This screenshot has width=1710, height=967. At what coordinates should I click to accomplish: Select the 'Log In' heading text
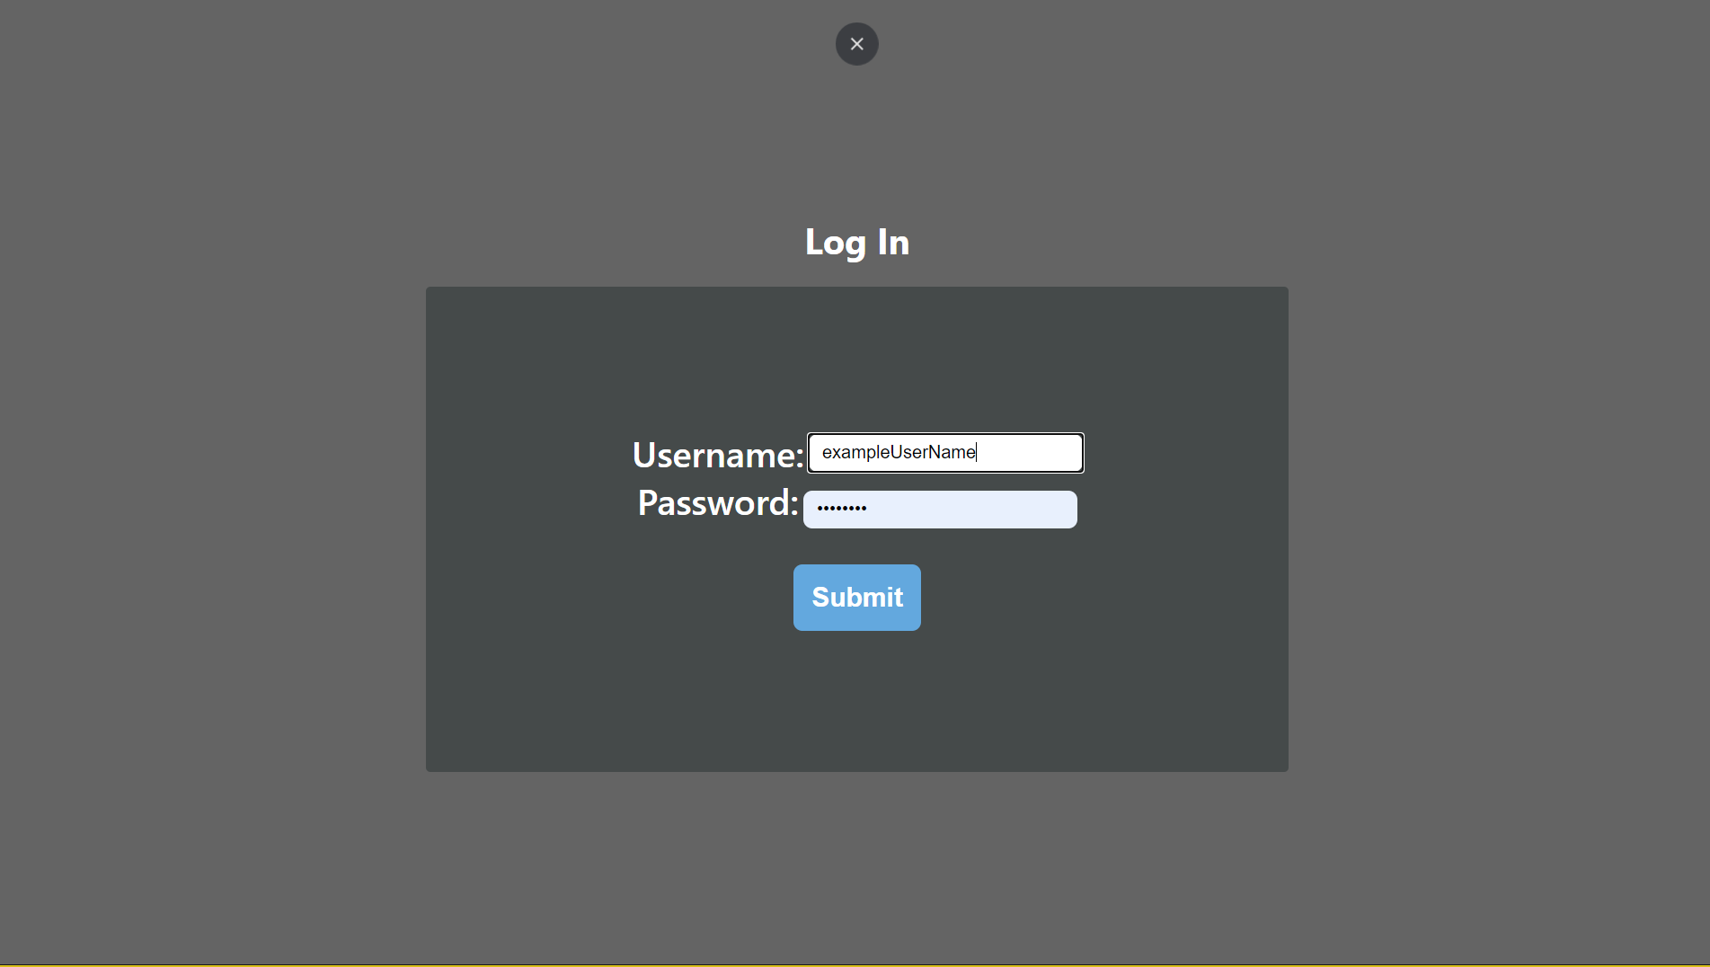click(856, 243)
